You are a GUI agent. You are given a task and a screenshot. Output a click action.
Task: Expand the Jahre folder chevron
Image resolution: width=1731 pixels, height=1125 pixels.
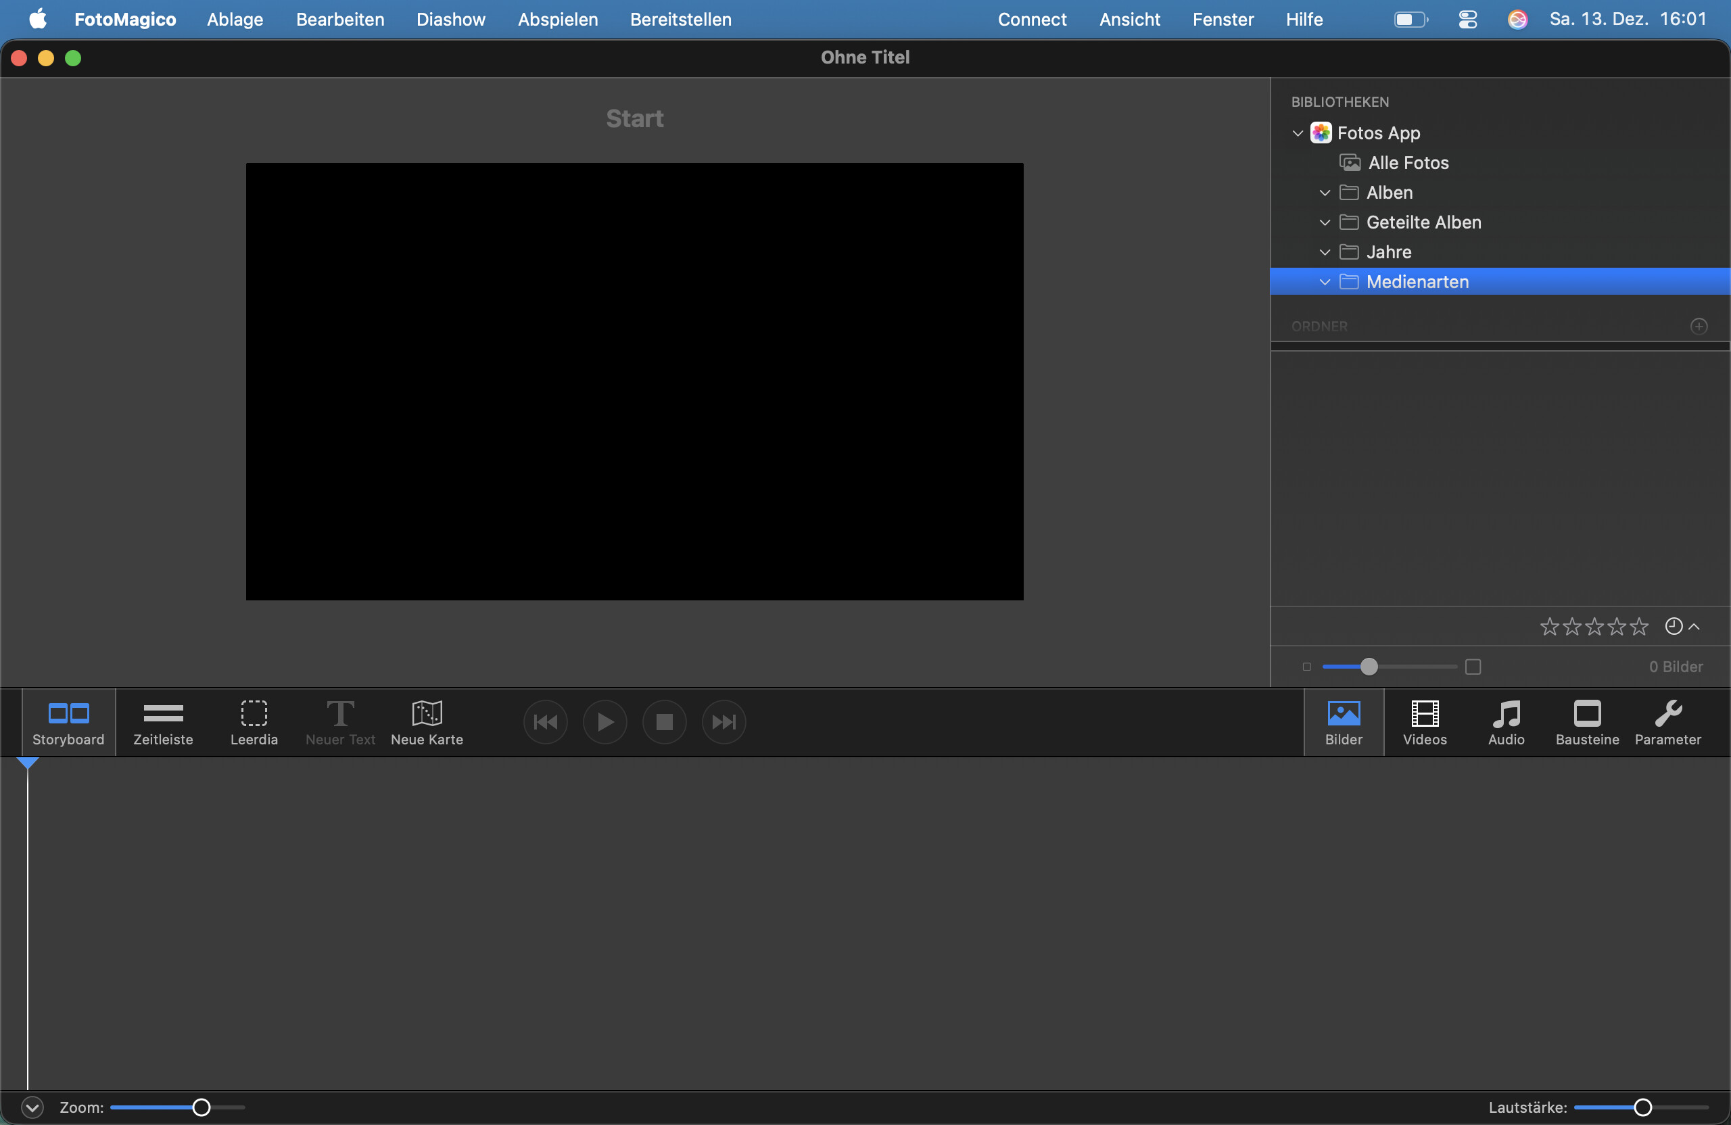[1325, 252]
